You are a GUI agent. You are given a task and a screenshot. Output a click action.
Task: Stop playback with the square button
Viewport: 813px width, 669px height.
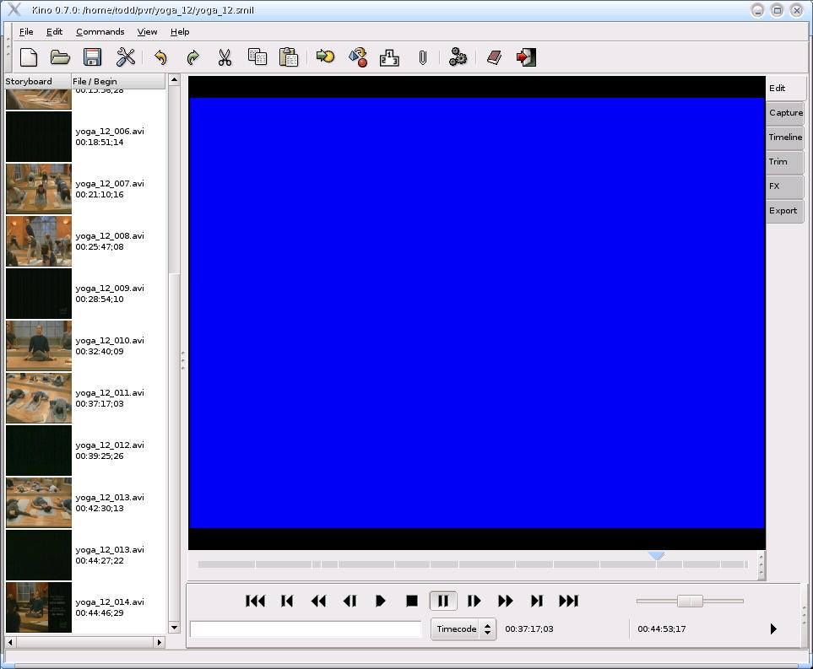[x=412, y=602]
